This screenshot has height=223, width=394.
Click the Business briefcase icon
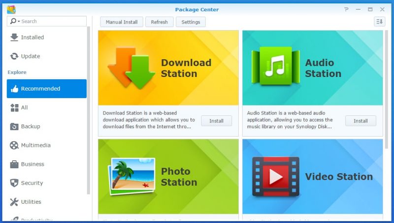[14, 164]
